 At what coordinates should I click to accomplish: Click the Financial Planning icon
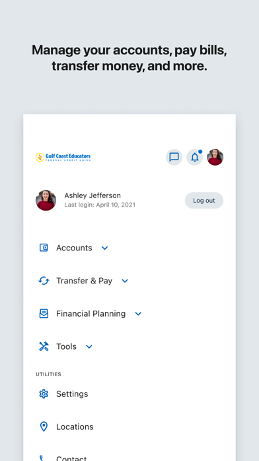point(44,314)
